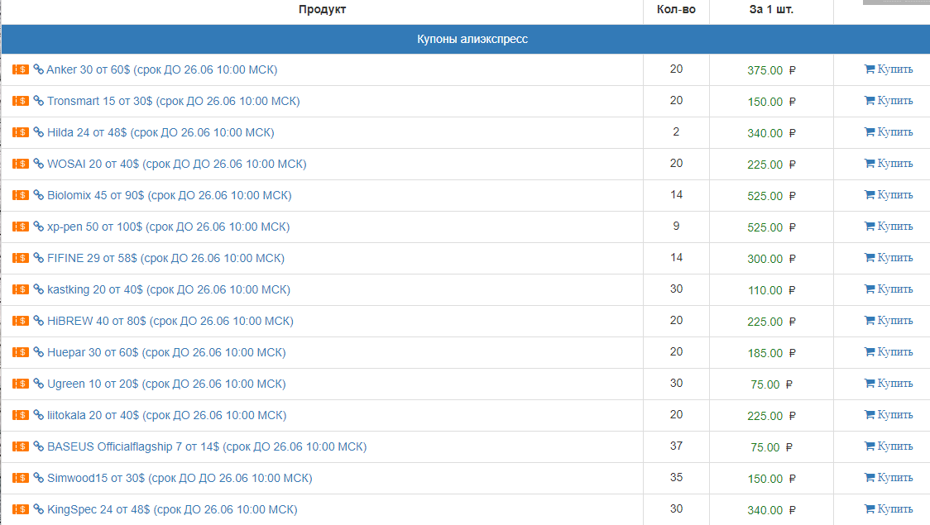Open the Ugreen 10 от 20$ coupon link
The width and height of the screenshot is (930, 525).
(x=166, y=384)
